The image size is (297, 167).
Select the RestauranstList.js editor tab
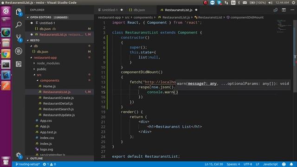(x=179, y=10)
